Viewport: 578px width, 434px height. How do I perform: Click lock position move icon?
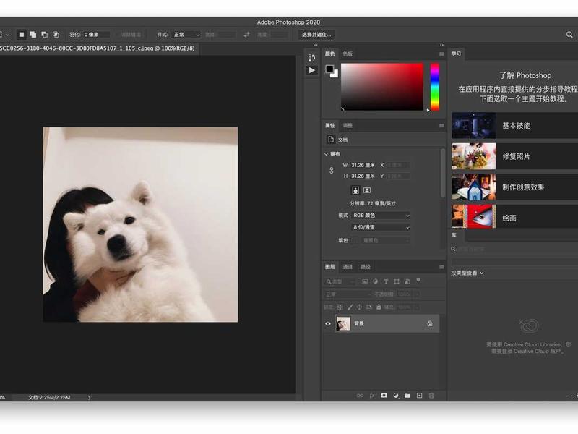pyautogui.click(x=359, y=307)
